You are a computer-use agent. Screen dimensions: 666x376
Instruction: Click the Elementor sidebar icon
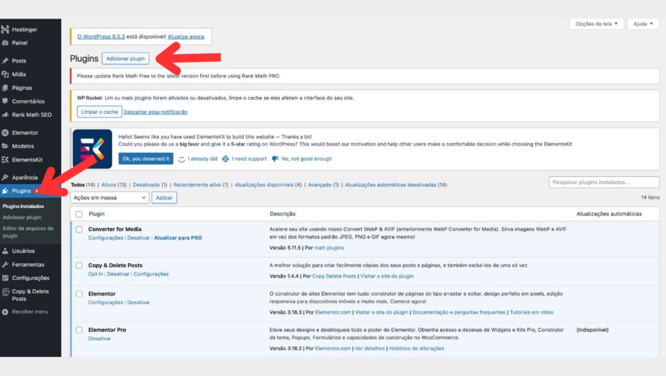click(x=5, y=133)
